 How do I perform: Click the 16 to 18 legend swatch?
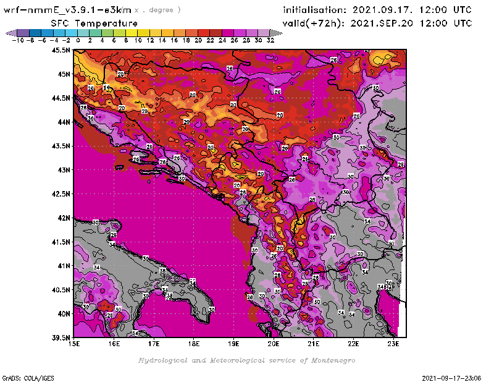coord(180,33)
